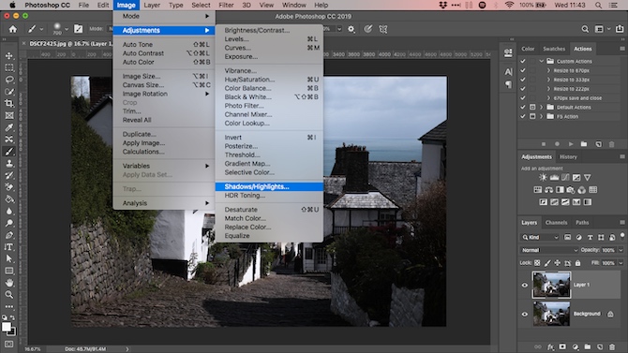Hide Layer 1 using eye icon
The image size is (628, 353).
(x=525, y=285)
